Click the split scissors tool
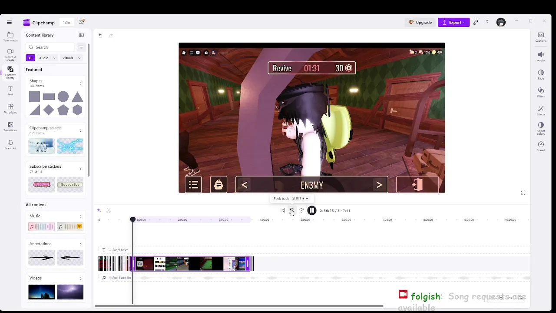556x313 pixels. coord(109,210)
